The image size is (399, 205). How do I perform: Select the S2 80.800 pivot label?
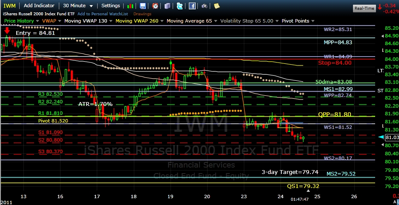tap(50, 140)
